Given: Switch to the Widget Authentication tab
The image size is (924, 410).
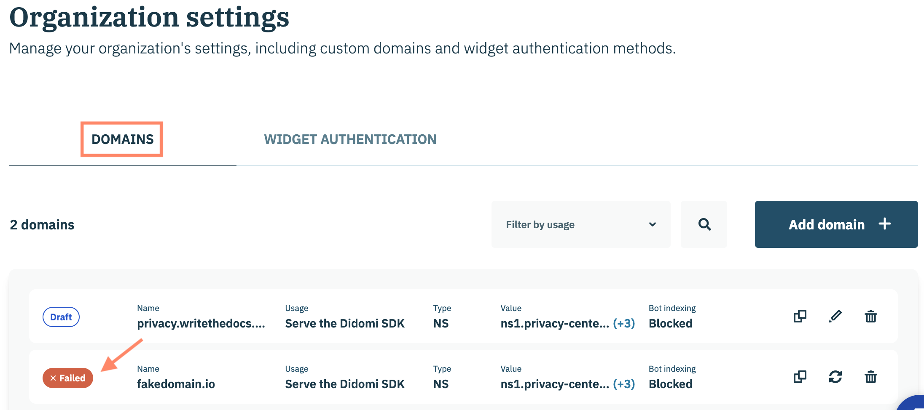Looking at the screenshot, I should pyautogui.click(x=350, y=139).
